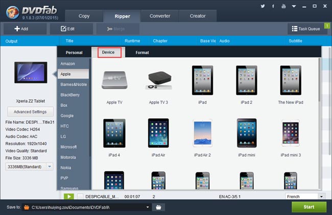
Task: Click the Add button with plus icon
Action: [x=25, y=29]
